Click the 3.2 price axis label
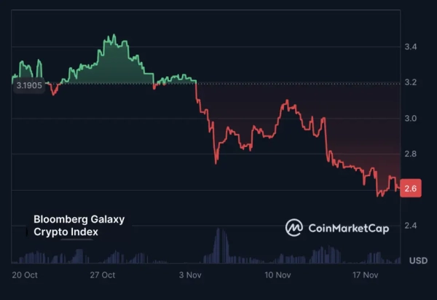This screenshot has height=300, width=437. [411, 83]
